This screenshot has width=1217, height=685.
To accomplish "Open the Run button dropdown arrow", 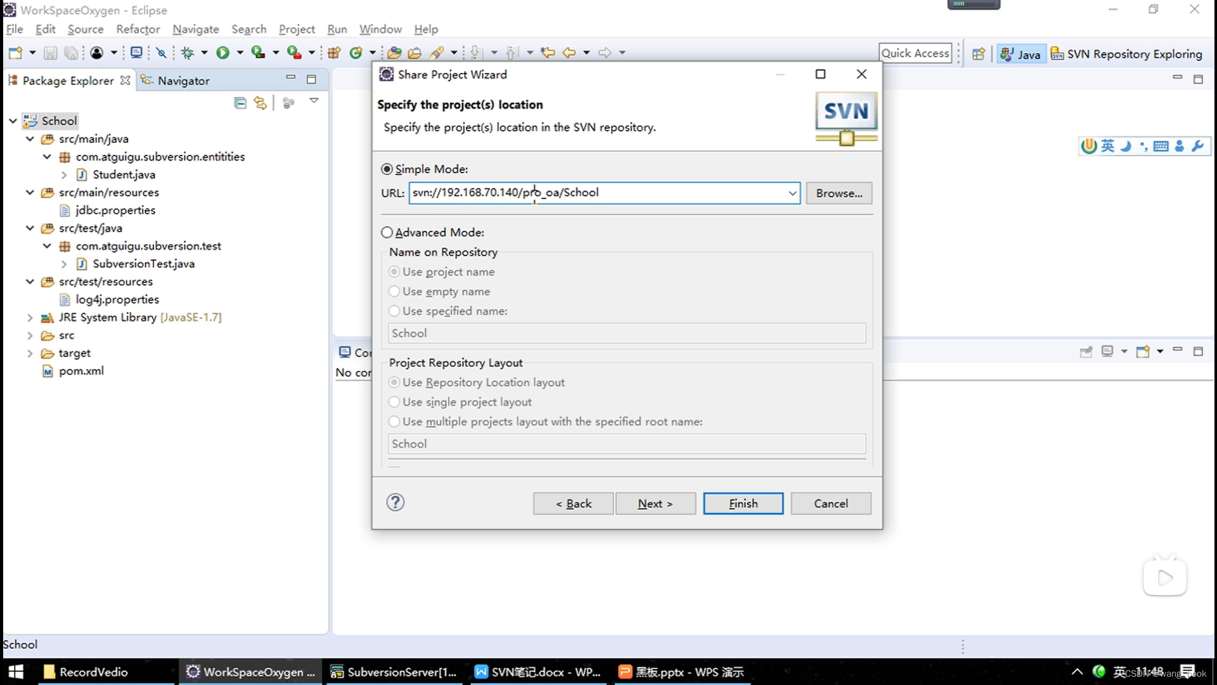I will click(x=240, y=53).
